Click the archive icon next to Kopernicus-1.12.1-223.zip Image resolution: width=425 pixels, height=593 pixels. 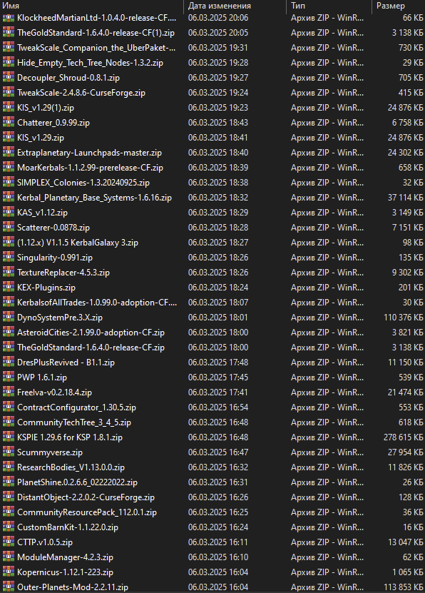pos(9,572)
